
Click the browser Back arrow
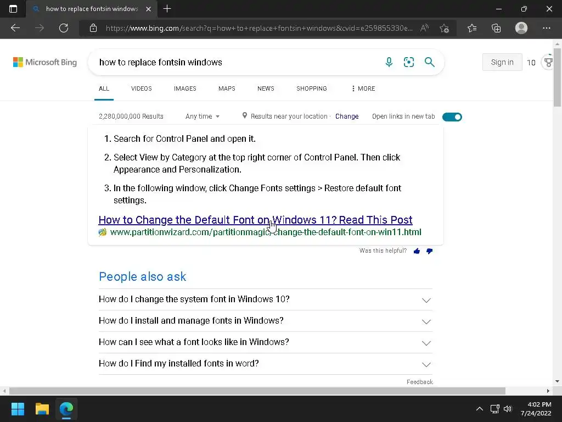click(x=15, y=28)
